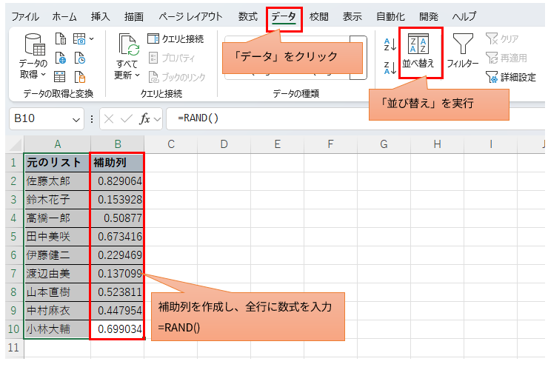Click the 元のリスト header cell
The image size is (548, 367).
tap(57, 162)
